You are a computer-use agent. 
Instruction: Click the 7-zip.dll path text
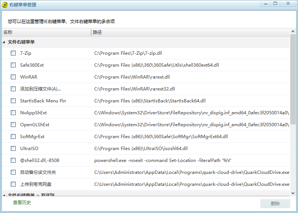coord(128,53)
